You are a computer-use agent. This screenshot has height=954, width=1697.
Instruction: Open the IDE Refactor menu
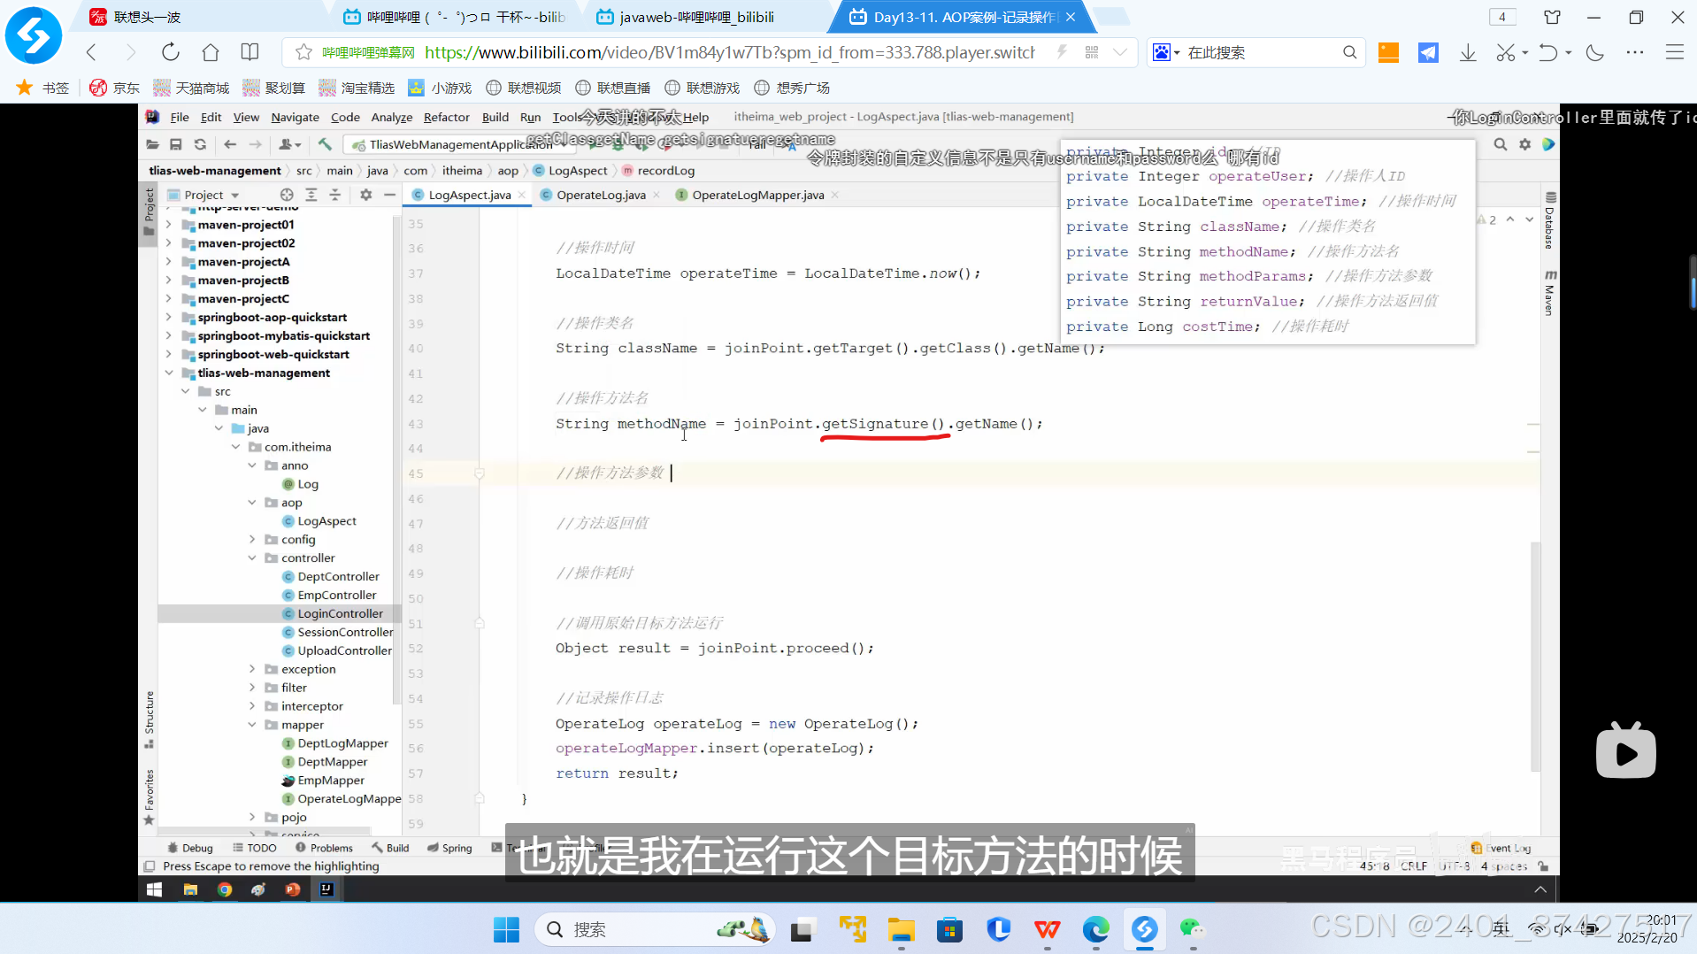446,117
